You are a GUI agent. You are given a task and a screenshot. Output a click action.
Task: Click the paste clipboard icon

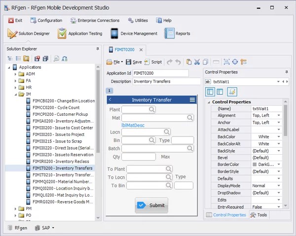(x=189, y=62)
